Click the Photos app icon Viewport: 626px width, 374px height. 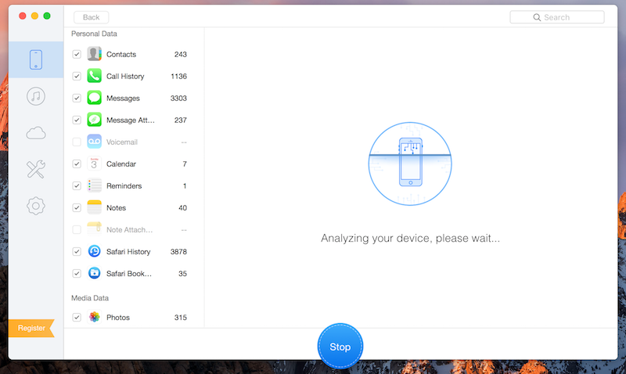pyautogui.click(x=95, y=317)
